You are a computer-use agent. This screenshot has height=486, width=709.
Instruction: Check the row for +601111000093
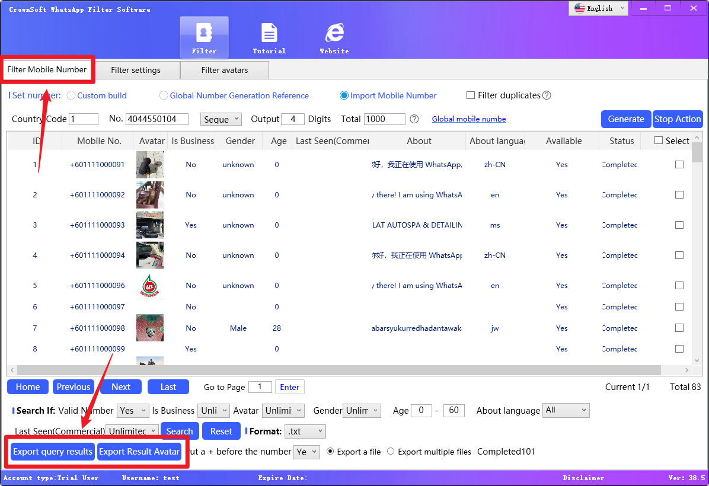679,225
